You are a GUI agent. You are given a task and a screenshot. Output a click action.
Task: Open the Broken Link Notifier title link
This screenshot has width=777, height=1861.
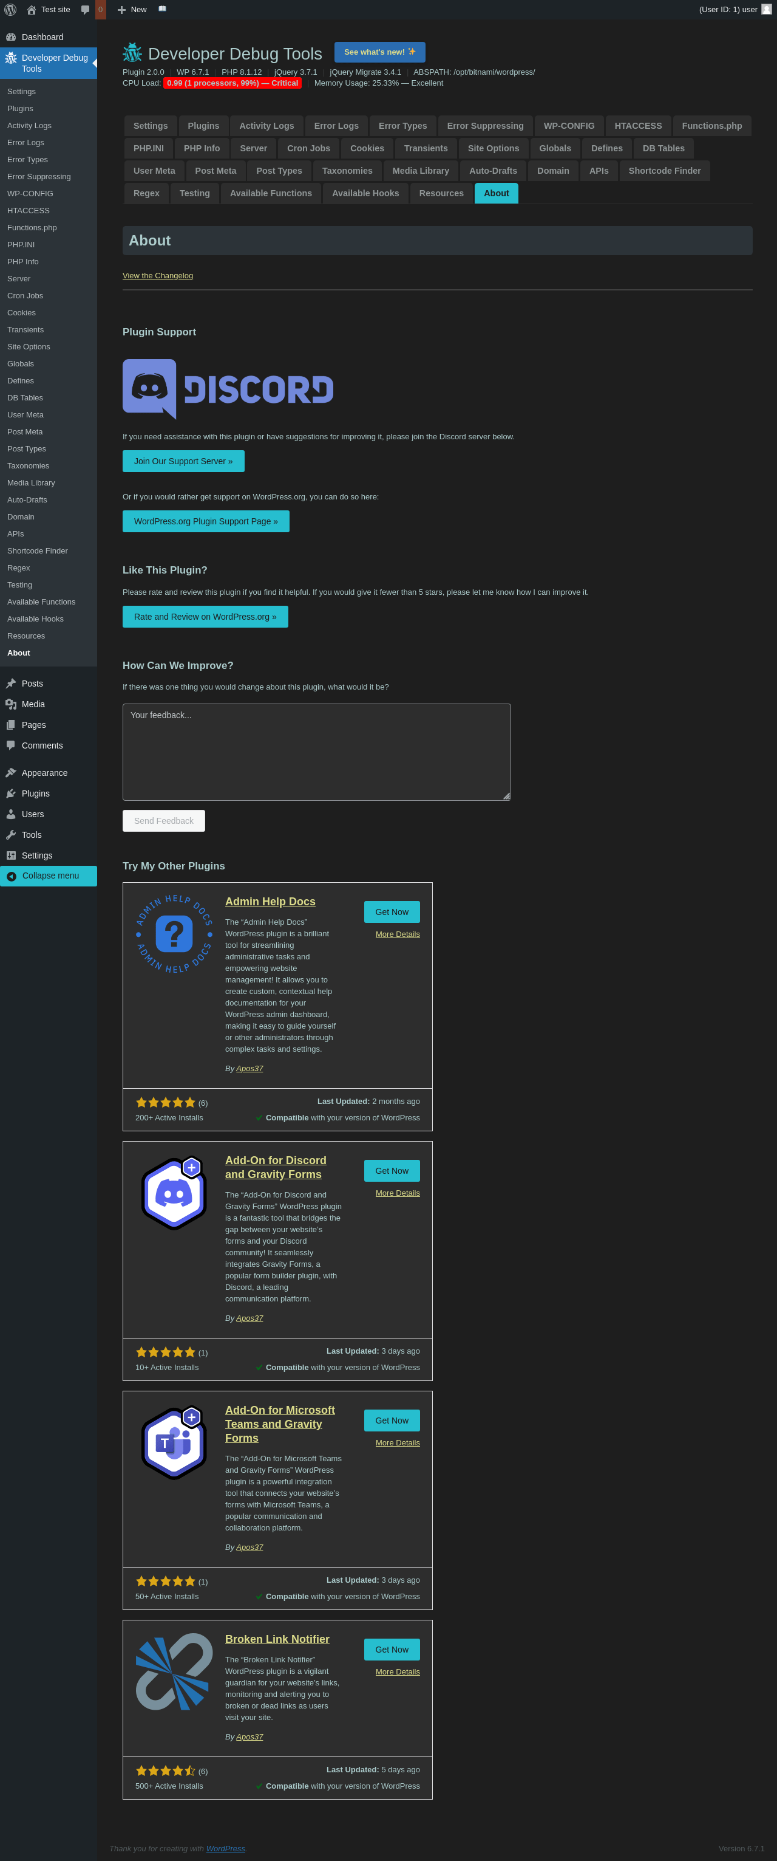277,1639
